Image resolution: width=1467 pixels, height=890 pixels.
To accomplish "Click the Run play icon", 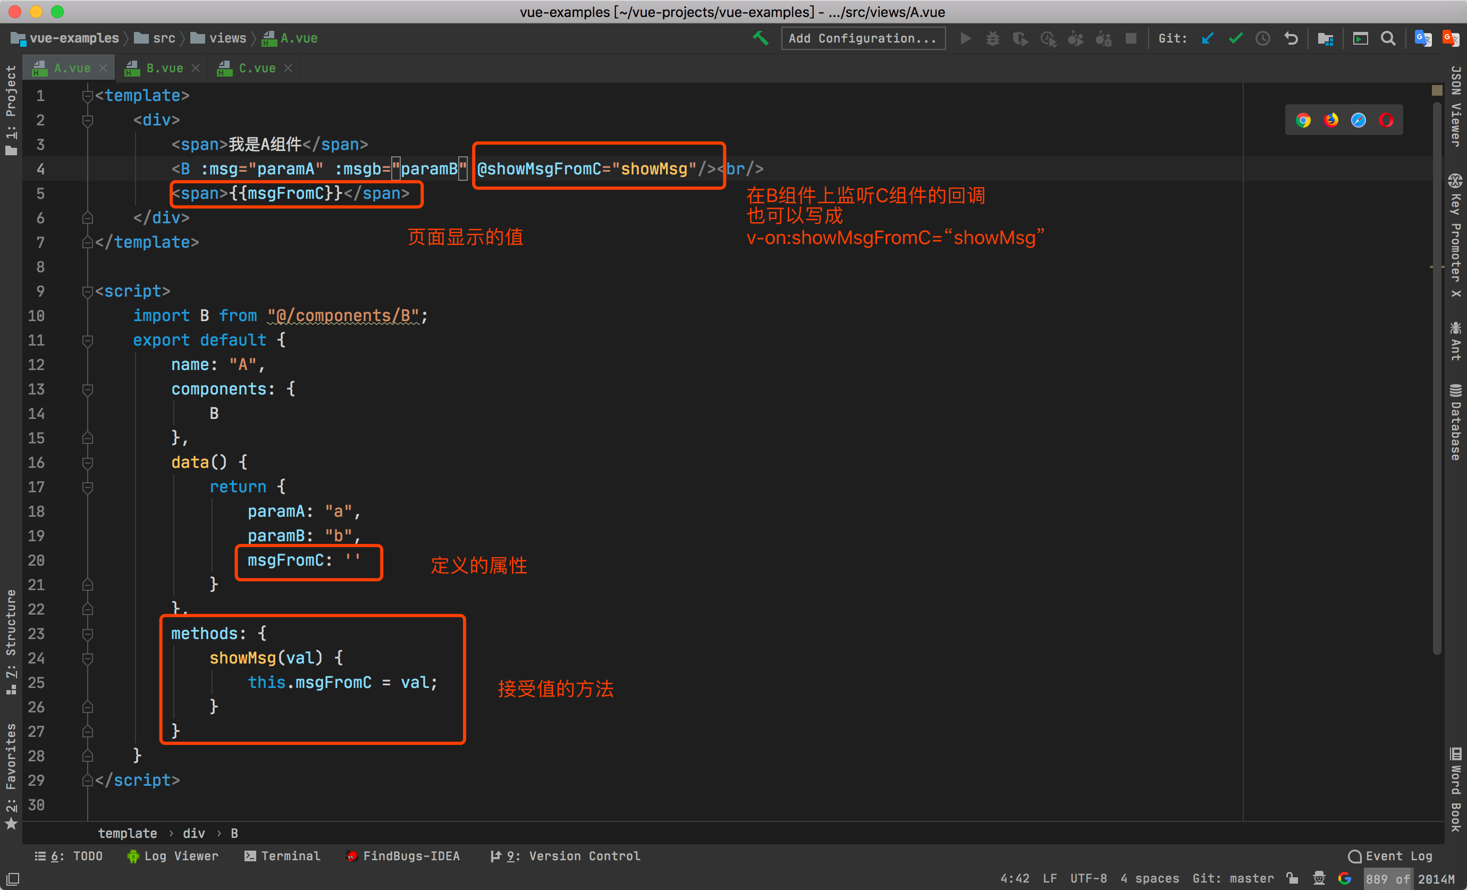I will (x=966, y=38).
